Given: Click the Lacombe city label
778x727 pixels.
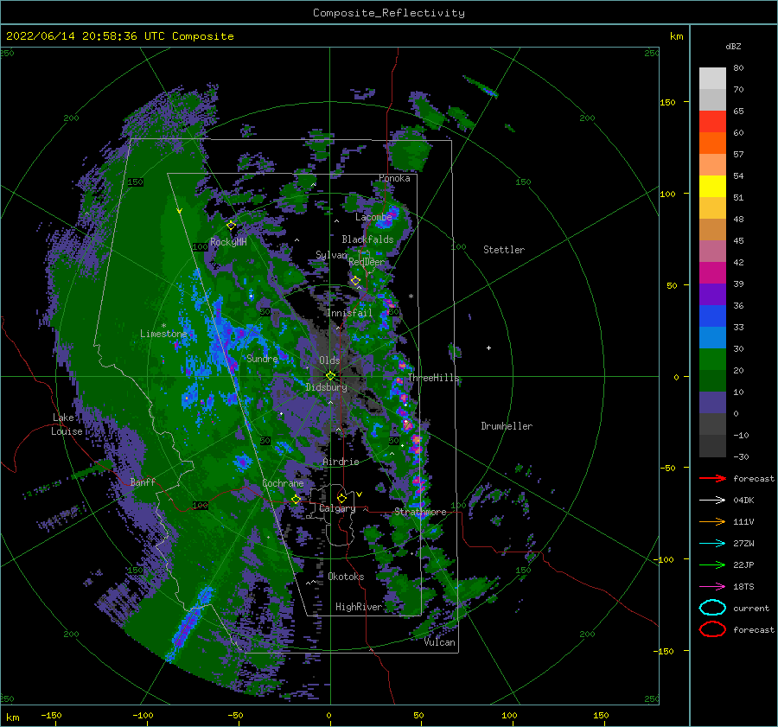Looking at the screenshot, I should pos(373,217).
